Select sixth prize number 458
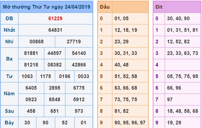This screenshot has height=128, width=202. (31, 111)
